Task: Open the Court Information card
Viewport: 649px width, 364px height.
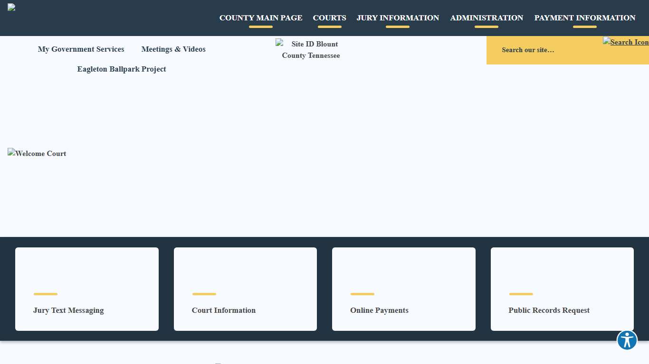Action: coord(245,289)
